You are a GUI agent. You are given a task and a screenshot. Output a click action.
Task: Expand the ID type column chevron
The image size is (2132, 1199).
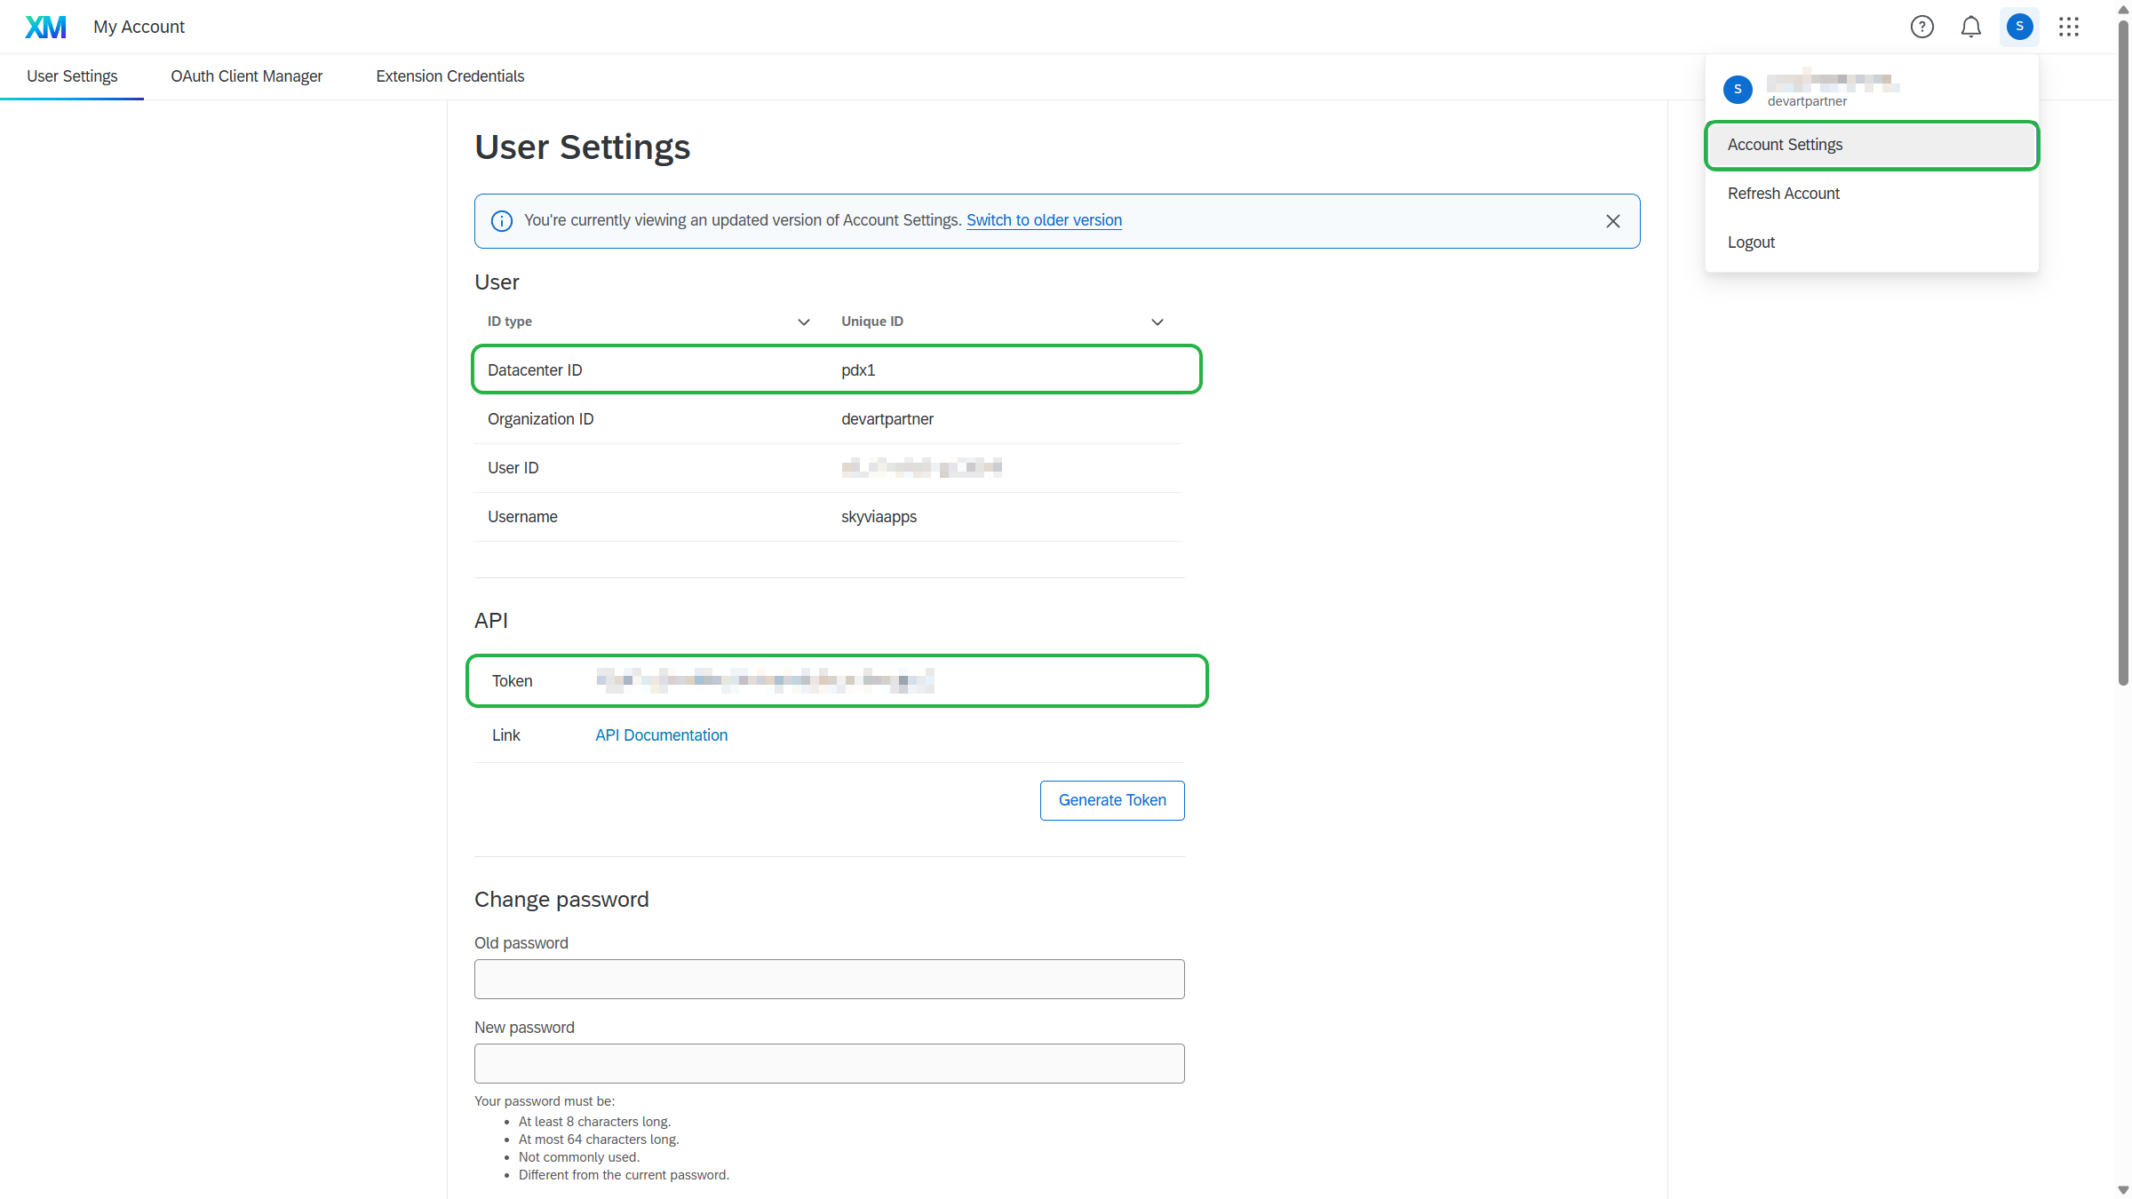804,322
